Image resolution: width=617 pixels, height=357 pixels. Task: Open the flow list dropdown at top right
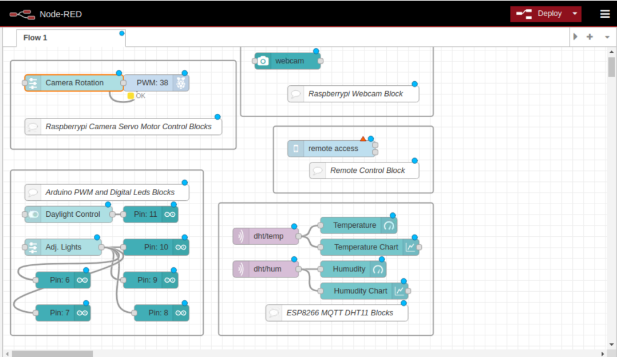[x=607, y=36]
